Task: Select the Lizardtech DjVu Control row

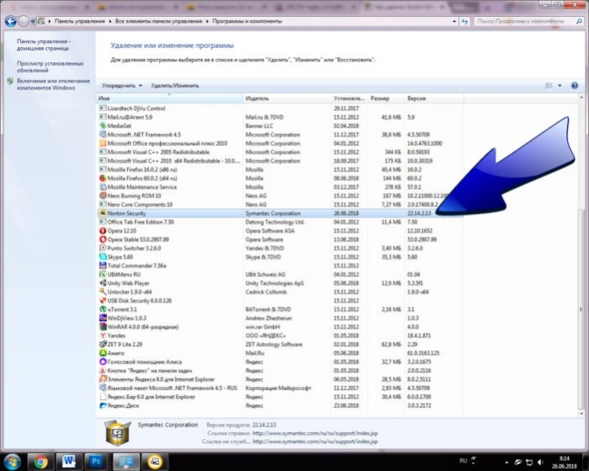Action: coord(280,108)
